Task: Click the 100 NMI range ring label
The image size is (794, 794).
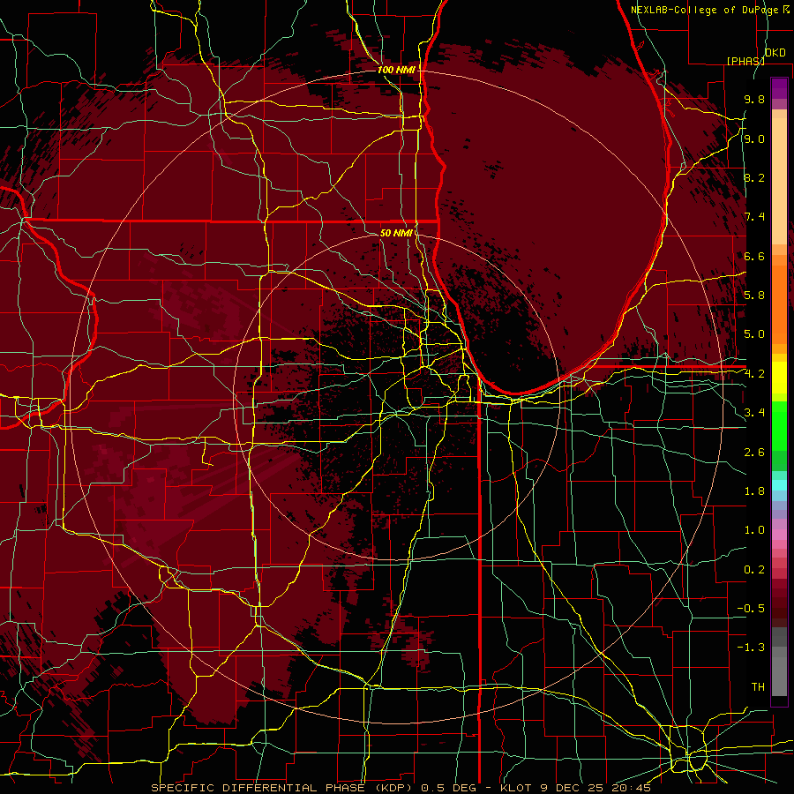Action: [x=396, y=70]
